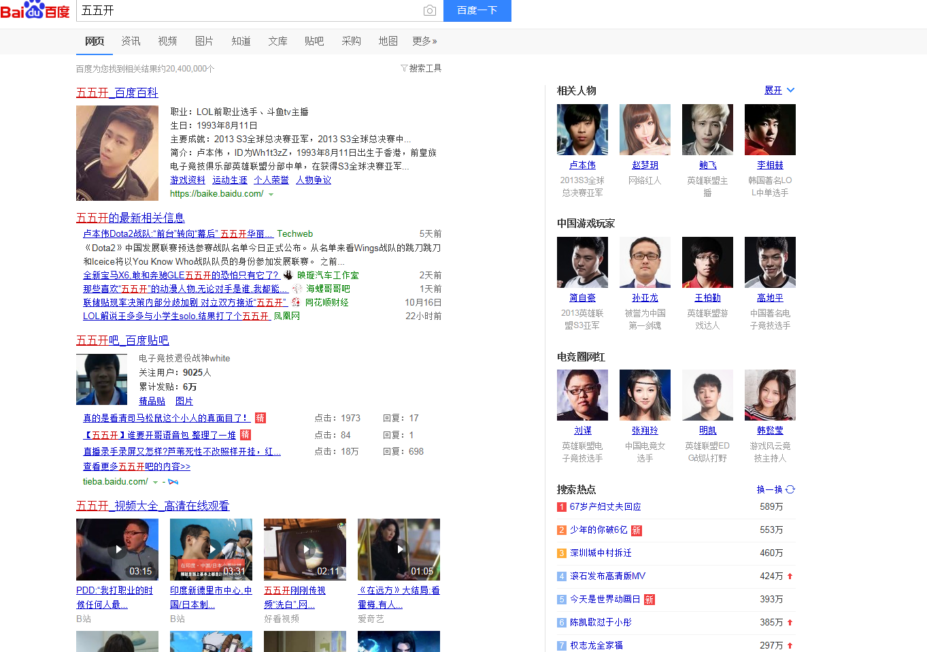Click 查看更多五五开吧的内容 link
927x652 pixels.
pos(137,466)
